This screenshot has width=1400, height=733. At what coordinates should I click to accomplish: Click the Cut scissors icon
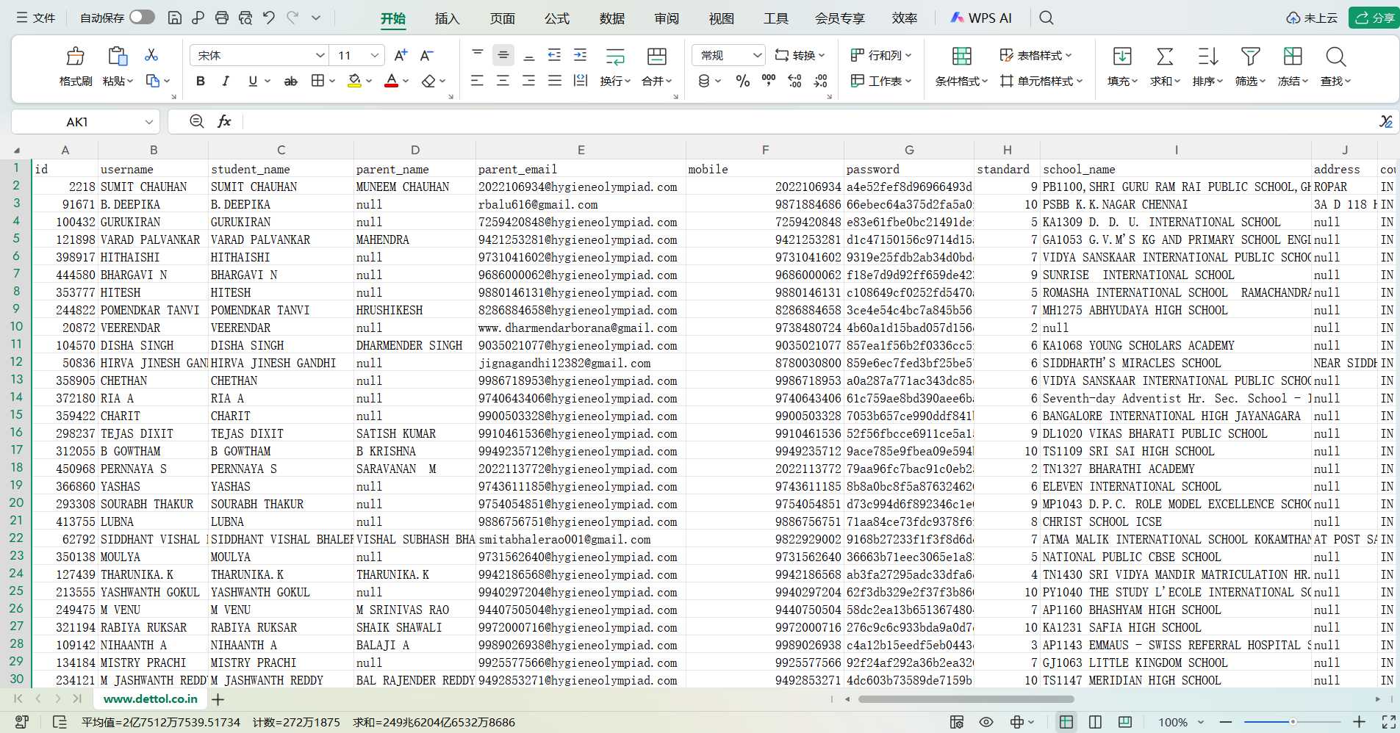[x=151, y=55]
